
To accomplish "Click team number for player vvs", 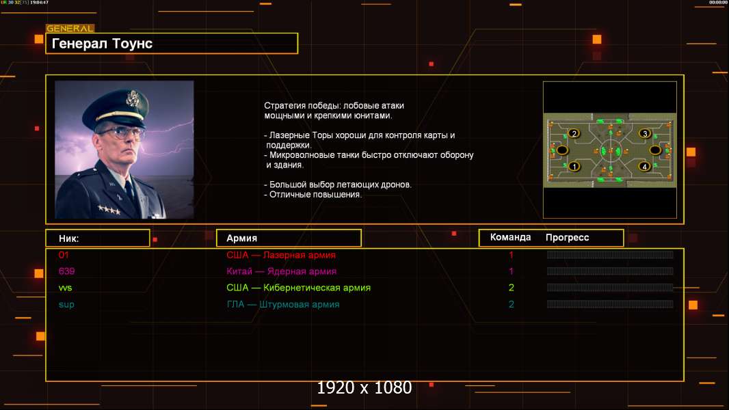I will pos(512,288).
